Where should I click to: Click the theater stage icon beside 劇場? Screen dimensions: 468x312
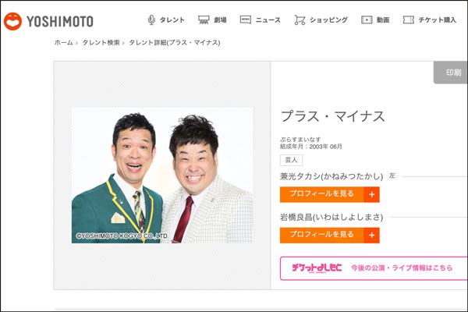[x=204, y=19]
